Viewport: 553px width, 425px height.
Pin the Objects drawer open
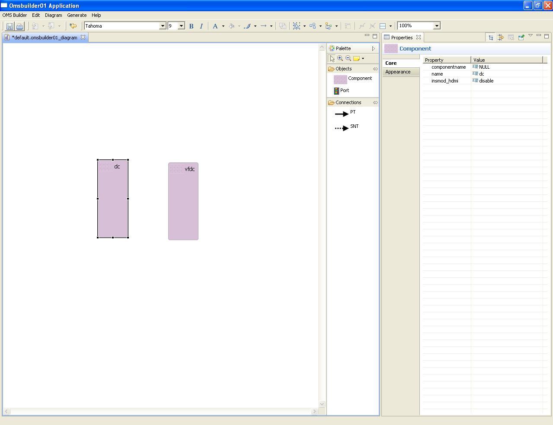(x=375, y=69)
